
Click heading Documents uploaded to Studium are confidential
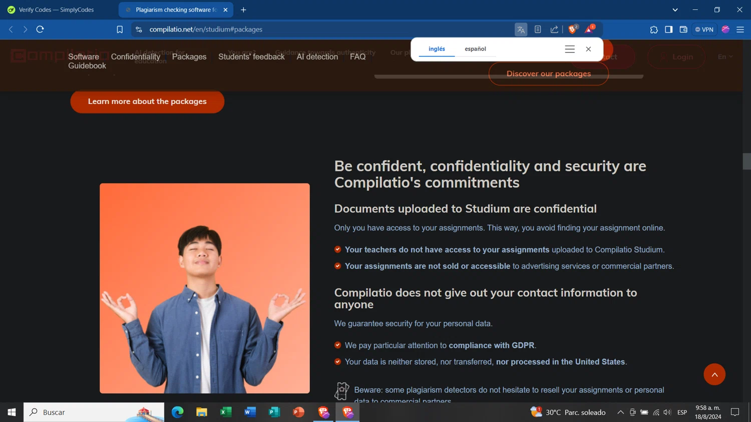coord(465,208)
